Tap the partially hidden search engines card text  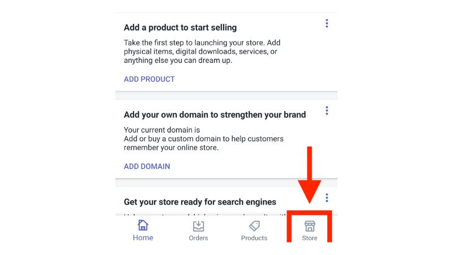point(205,215)
